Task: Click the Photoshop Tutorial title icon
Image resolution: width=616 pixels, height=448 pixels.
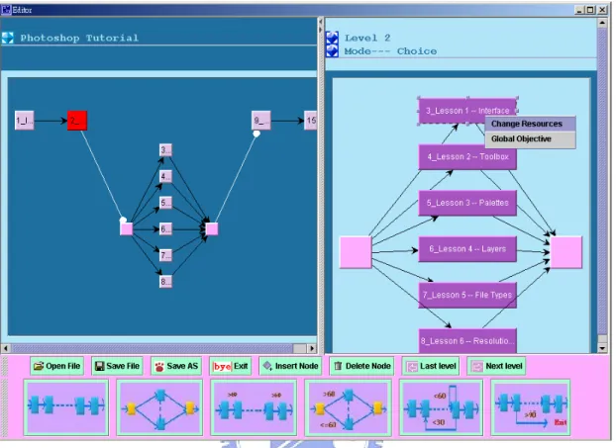Action: (x=8, y=38)
